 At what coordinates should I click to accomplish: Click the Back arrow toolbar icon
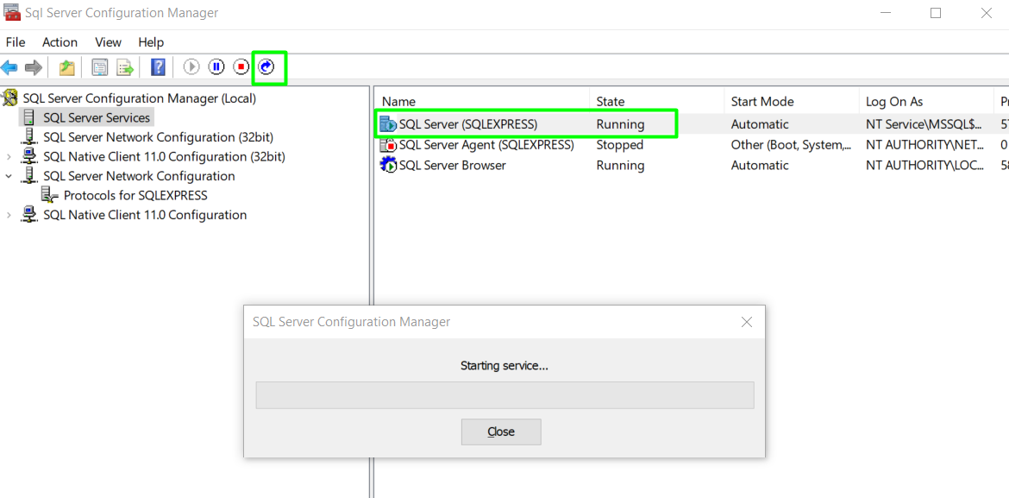click(9, 67)
